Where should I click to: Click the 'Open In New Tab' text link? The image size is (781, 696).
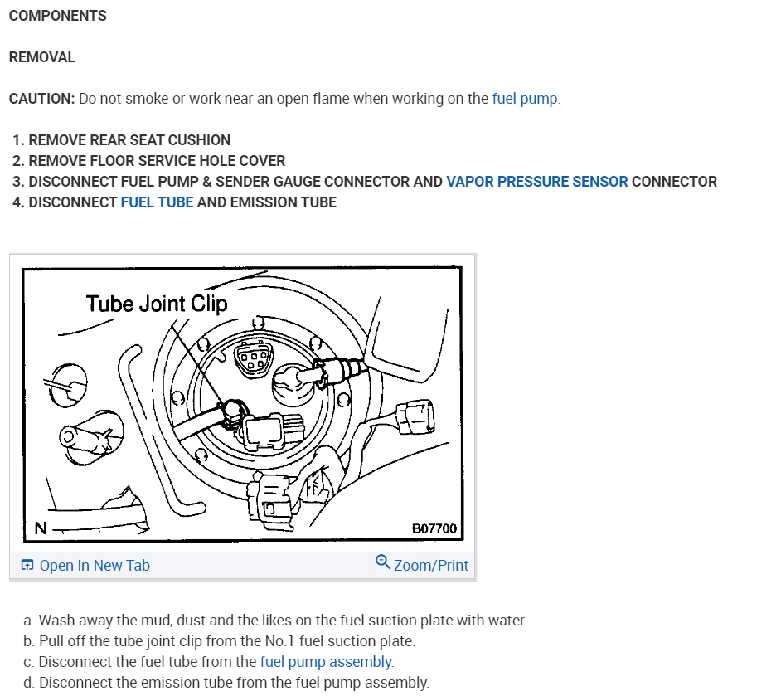(95, 566)
